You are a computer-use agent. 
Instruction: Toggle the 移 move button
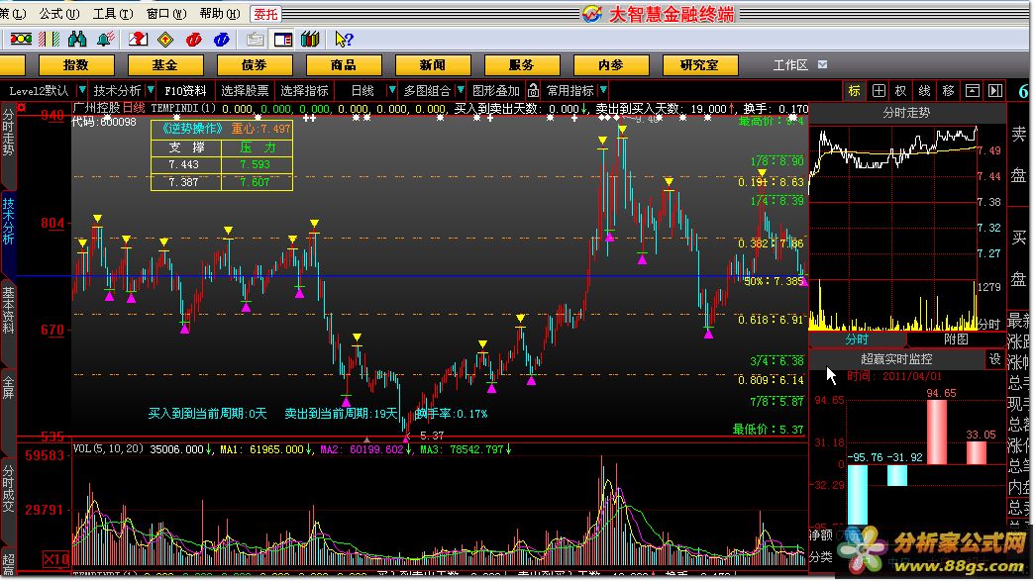pyautogui.click(x=949, y=90)
